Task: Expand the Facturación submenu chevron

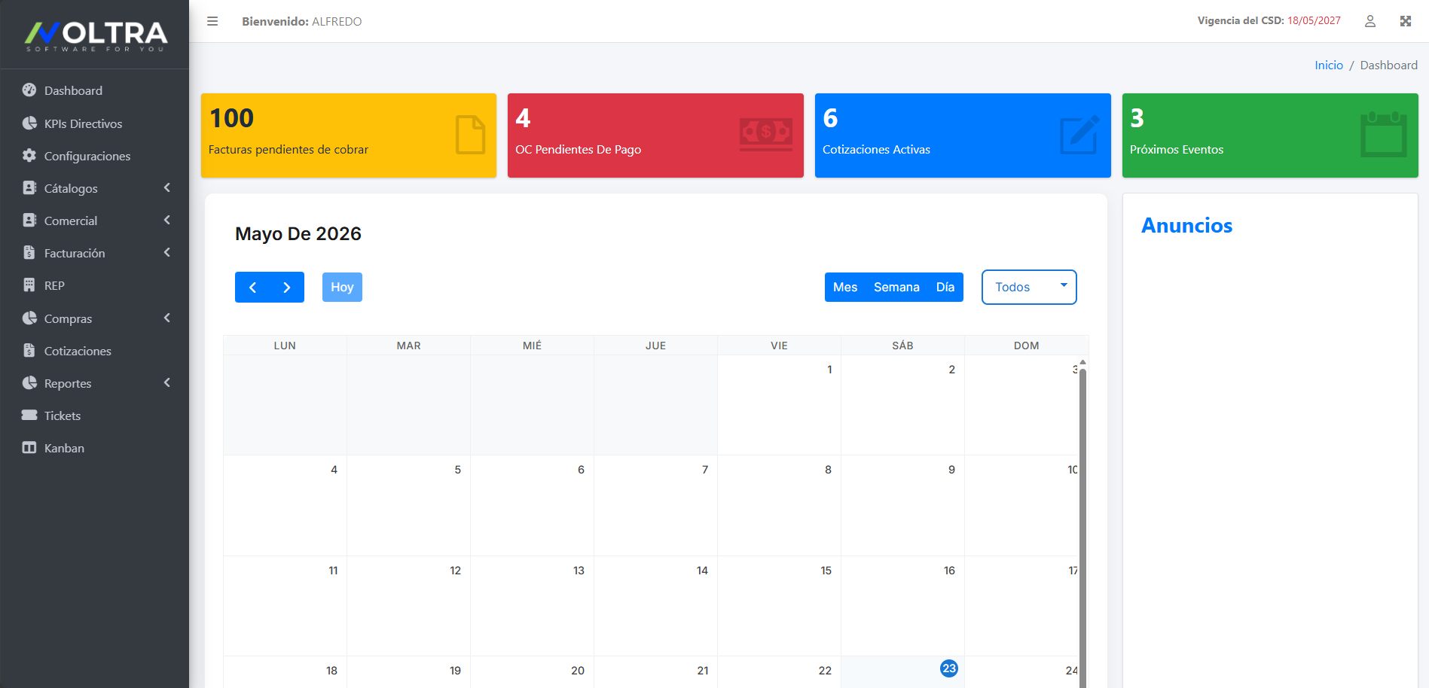Action: 167,252
